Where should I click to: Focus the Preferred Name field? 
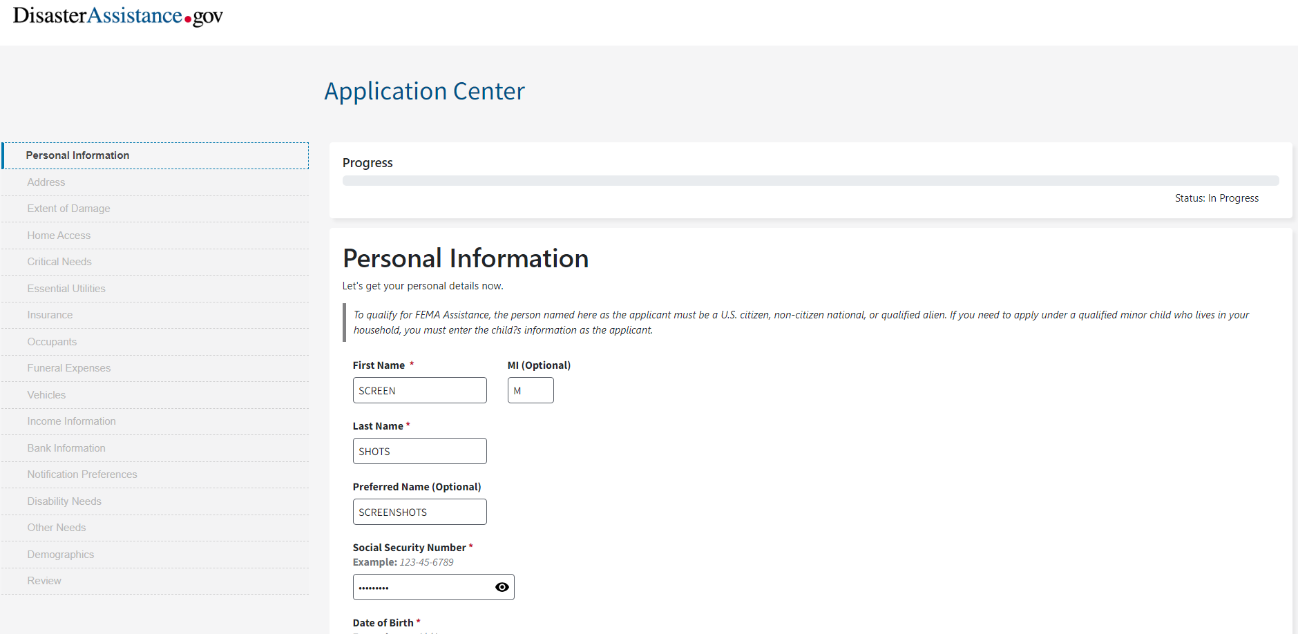point(419,512)
